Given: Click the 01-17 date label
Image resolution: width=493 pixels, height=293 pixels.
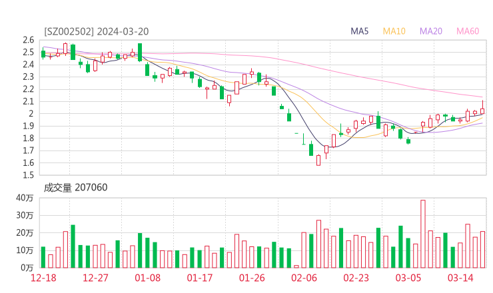Looking at the screenshot, I should [200, 278].
